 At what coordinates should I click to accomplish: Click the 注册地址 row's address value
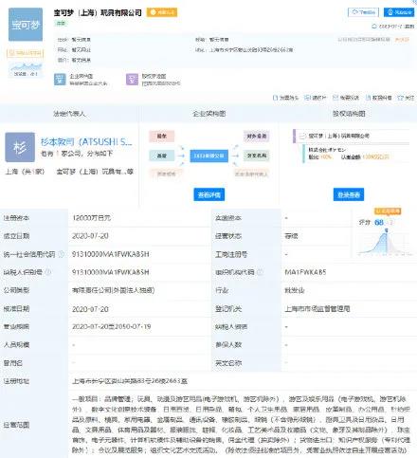click(x=130, y=381)
